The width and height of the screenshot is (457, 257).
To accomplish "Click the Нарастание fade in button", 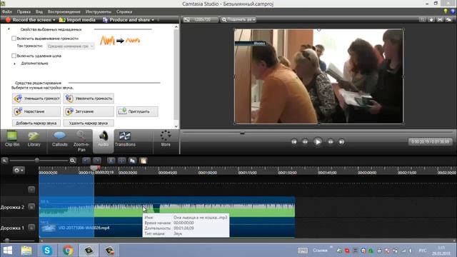I will pos(36,111).
